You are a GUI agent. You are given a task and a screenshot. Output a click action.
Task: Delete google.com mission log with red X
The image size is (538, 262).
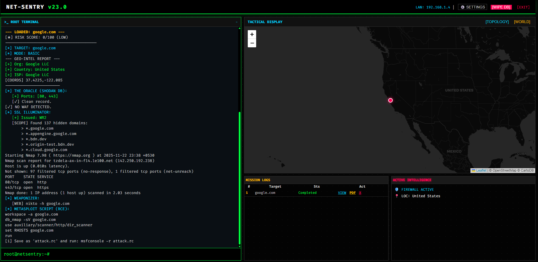[360, 193]
